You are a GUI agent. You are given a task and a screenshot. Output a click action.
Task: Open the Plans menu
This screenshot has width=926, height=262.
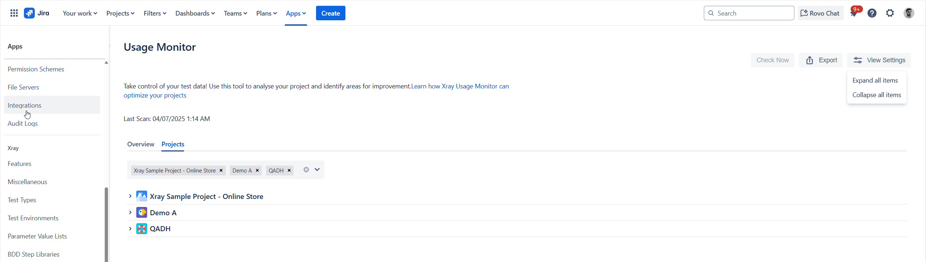[267, 13]
